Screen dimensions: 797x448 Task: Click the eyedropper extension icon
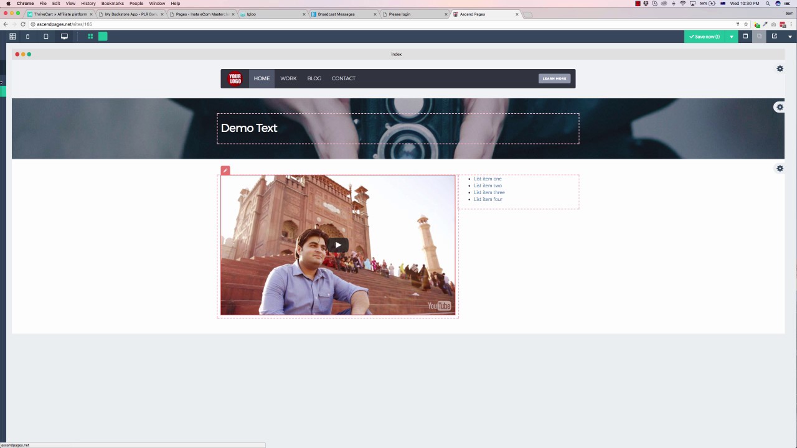pos(765,24)
